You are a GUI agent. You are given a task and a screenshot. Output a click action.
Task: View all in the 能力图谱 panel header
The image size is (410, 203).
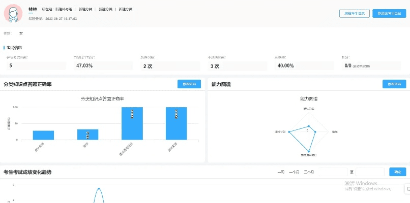[394, 84]
